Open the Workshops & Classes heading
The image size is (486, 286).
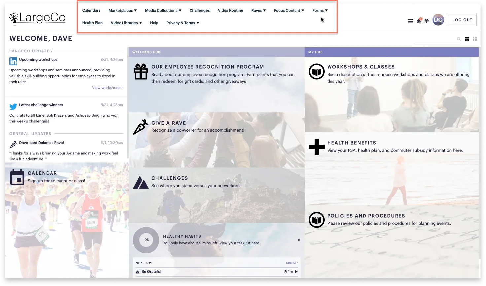361,67
